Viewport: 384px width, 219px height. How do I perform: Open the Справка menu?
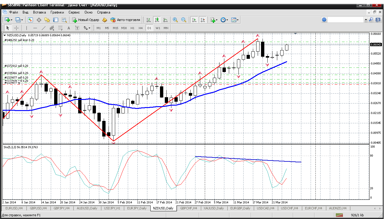pyautogui.click(x=104, y=12)
